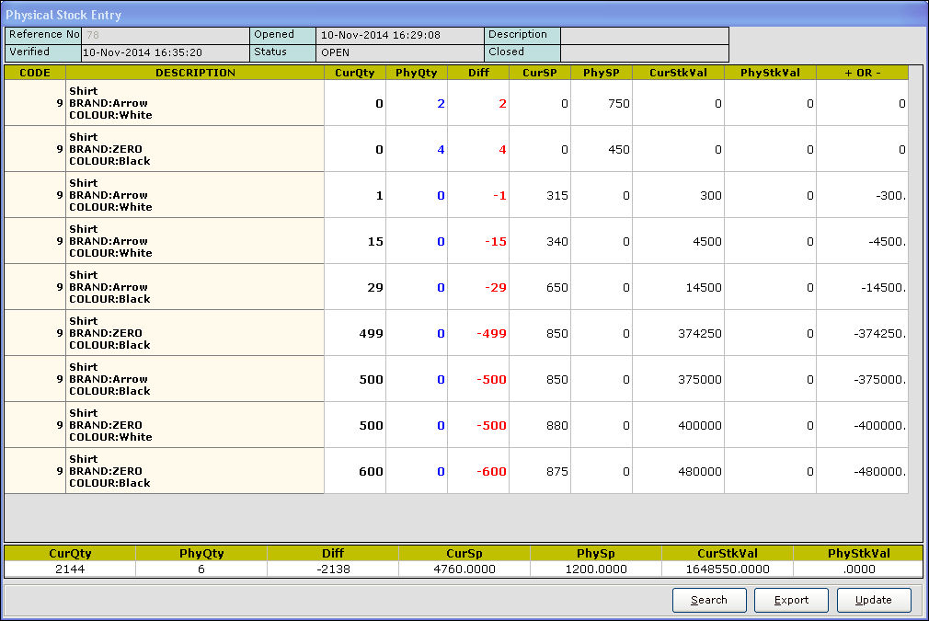Screen dimensions: 929x621
Task: Click CurQty value 499
Action: point(355,333)
